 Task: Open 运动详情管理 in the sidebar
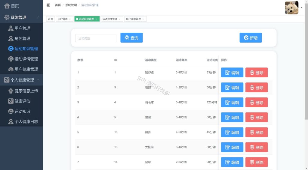21,59
